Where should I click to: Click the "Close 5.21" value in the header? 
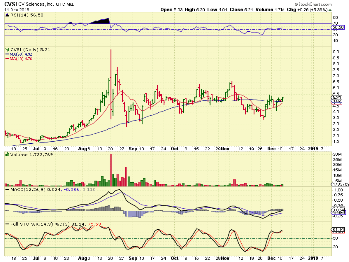pos(241,10)
